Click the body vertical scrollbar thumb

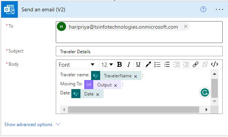(214, 88)
